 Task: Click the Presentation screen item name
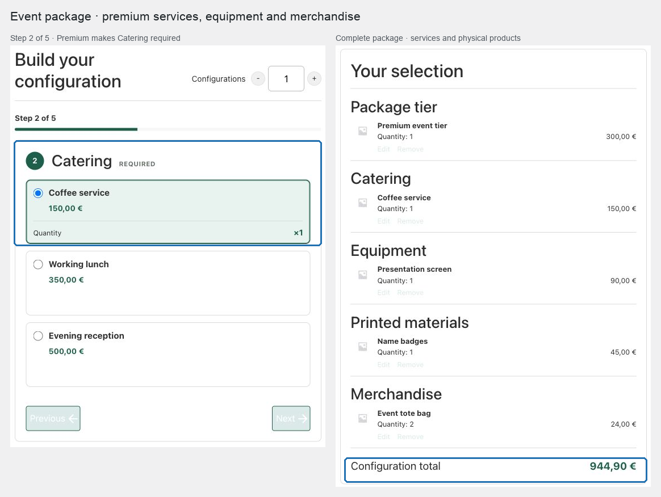tap(415, 269)
